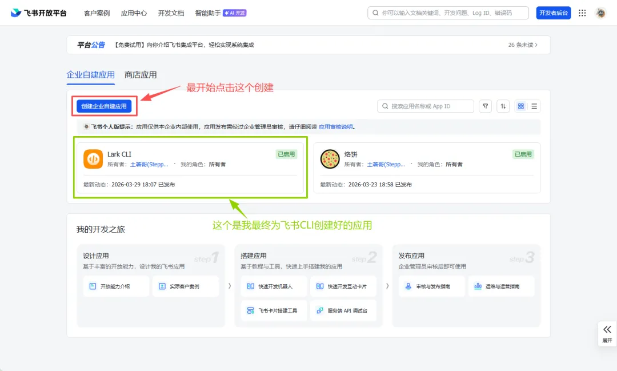Click the 开放能力介绍 document icon
617x371 pixels.
(x=93, y=286)
